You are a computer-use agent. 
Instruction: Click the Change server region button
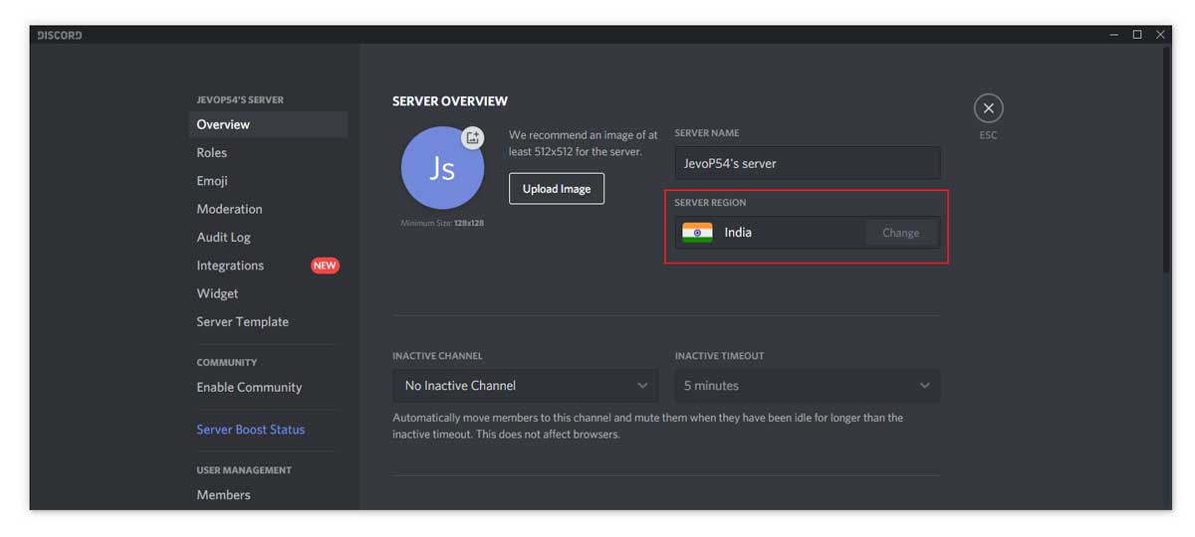(x=900, y=233)
